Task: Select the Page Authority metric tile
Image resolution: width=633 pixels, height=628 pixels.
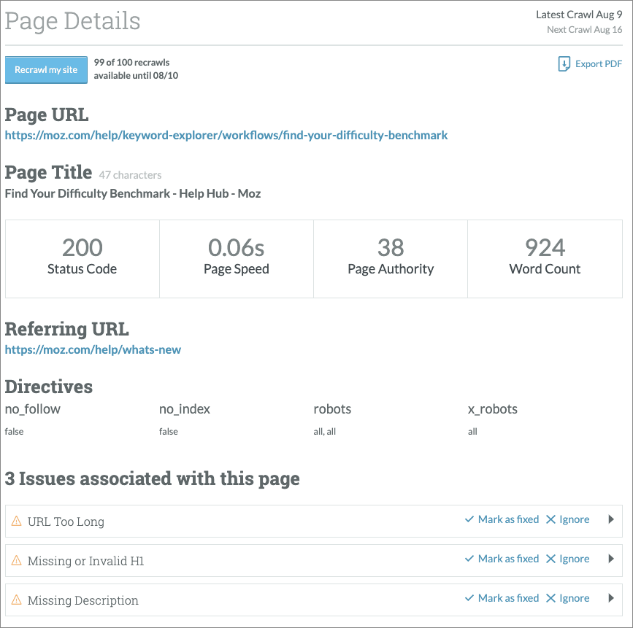Action: click(x=390, y=258)
